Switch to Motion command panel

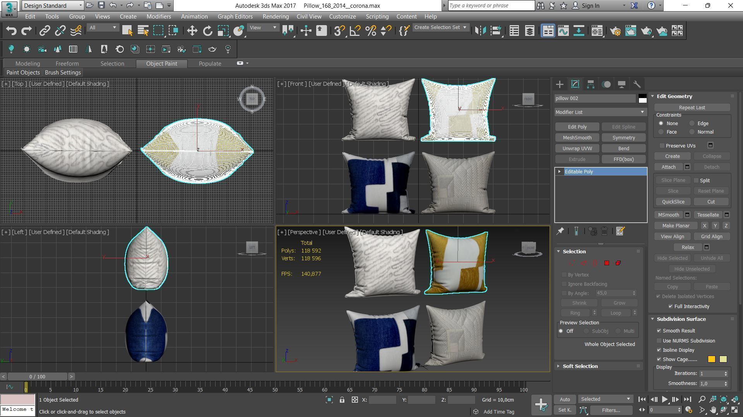click(606, 84)
